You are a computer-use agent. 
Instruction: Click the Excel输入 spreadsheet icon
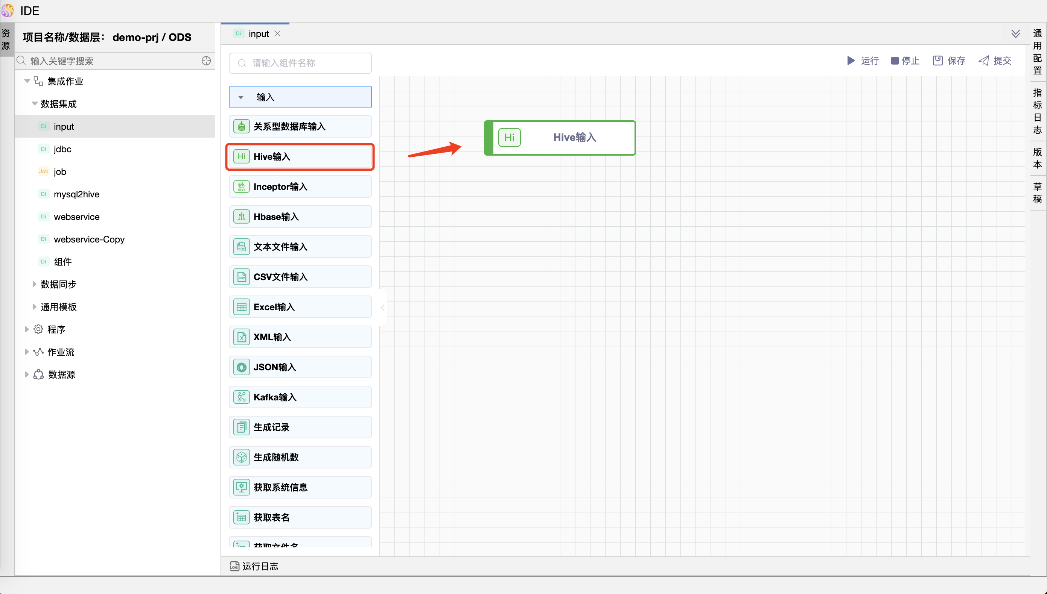tap(242, 307)
